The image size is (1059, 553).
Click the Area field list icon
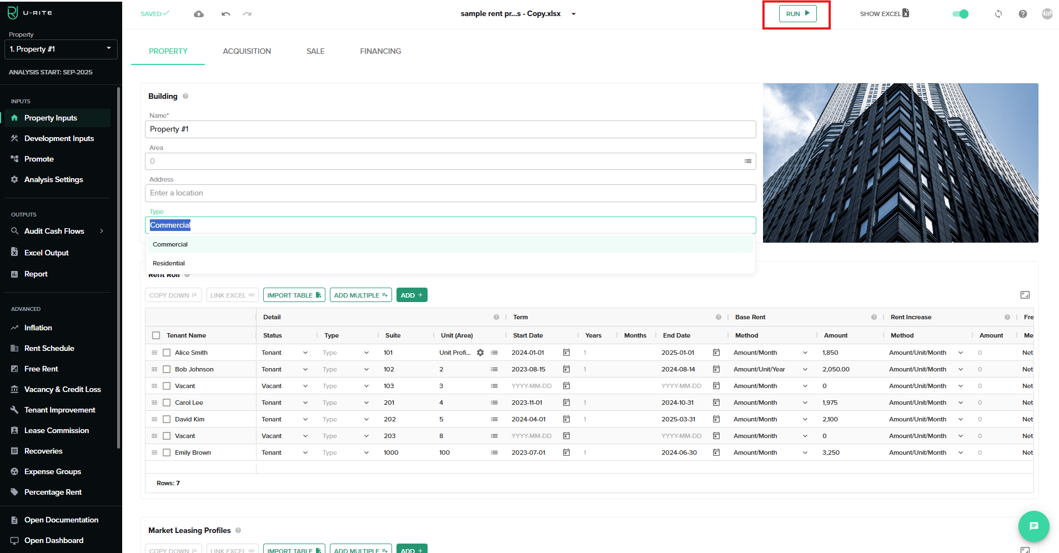tap(748, 161)
